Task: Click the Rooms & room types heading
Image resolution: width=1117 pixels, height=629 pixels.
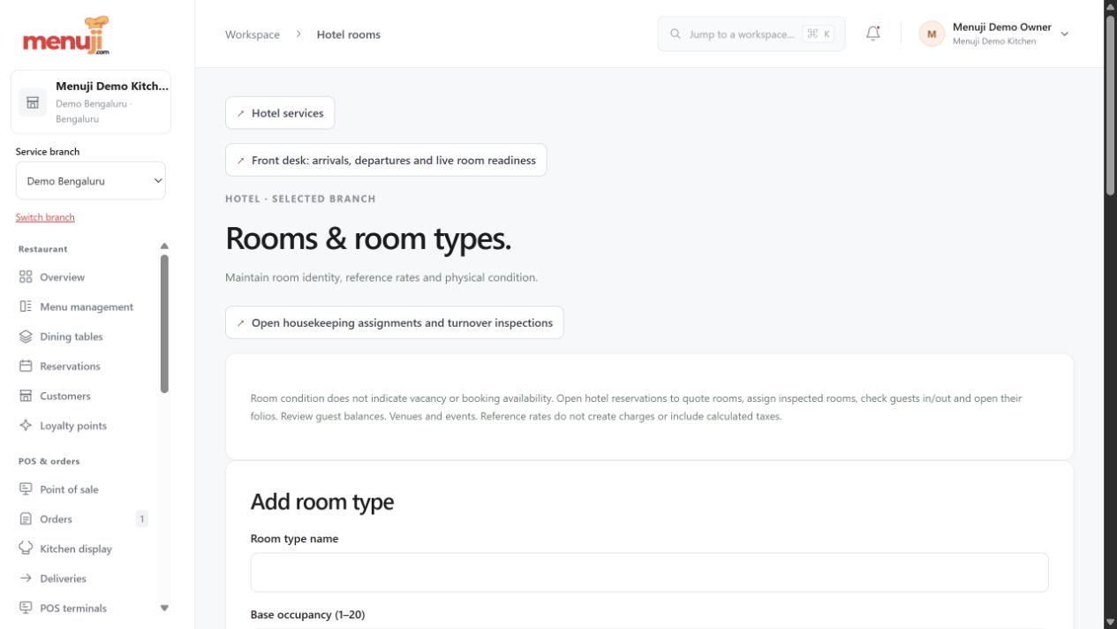Action: point(368,239)
